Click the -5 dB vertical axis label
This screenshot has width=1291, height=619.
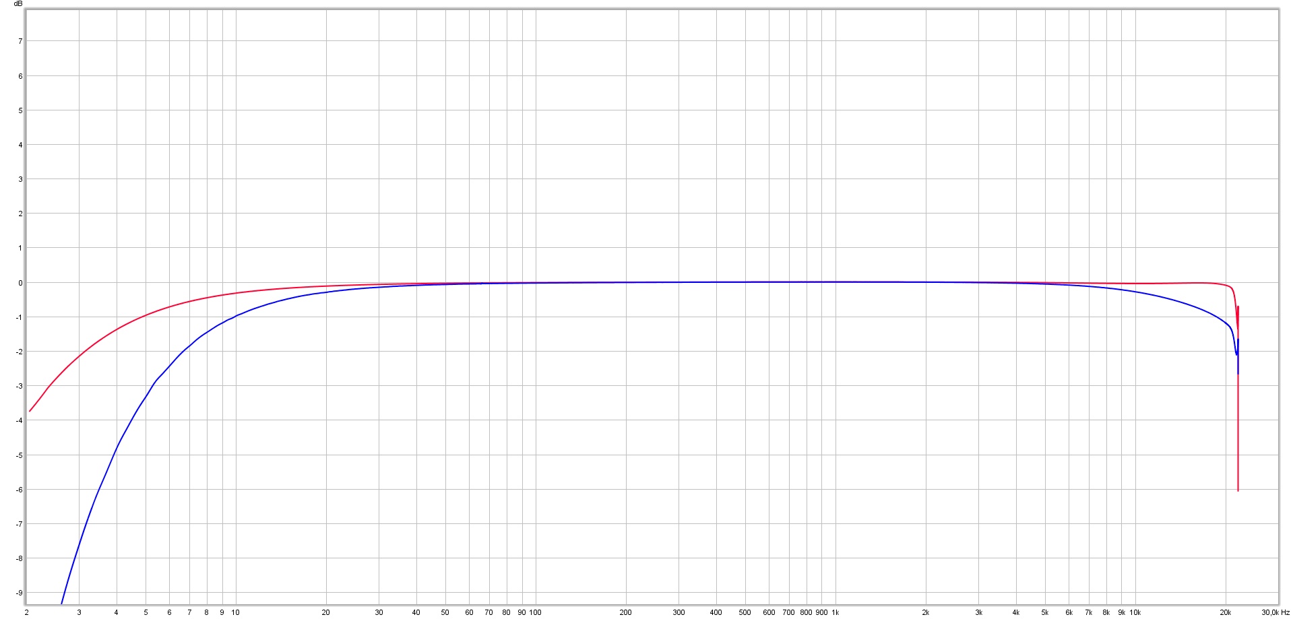pyautogui.click(x=19, y=455)
